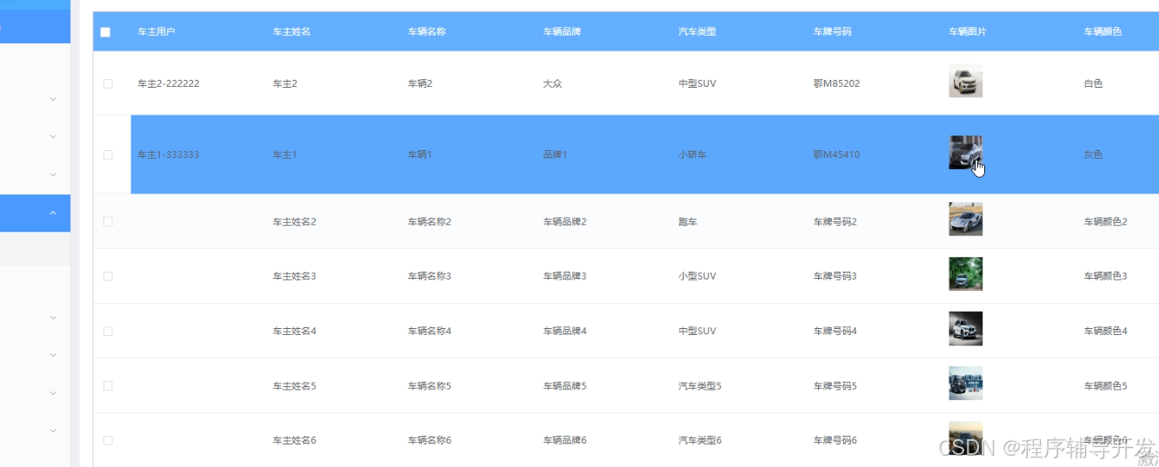Click the 车主姓名5 cell
The width and height of the screenshot is (1159, 467).
294,385
